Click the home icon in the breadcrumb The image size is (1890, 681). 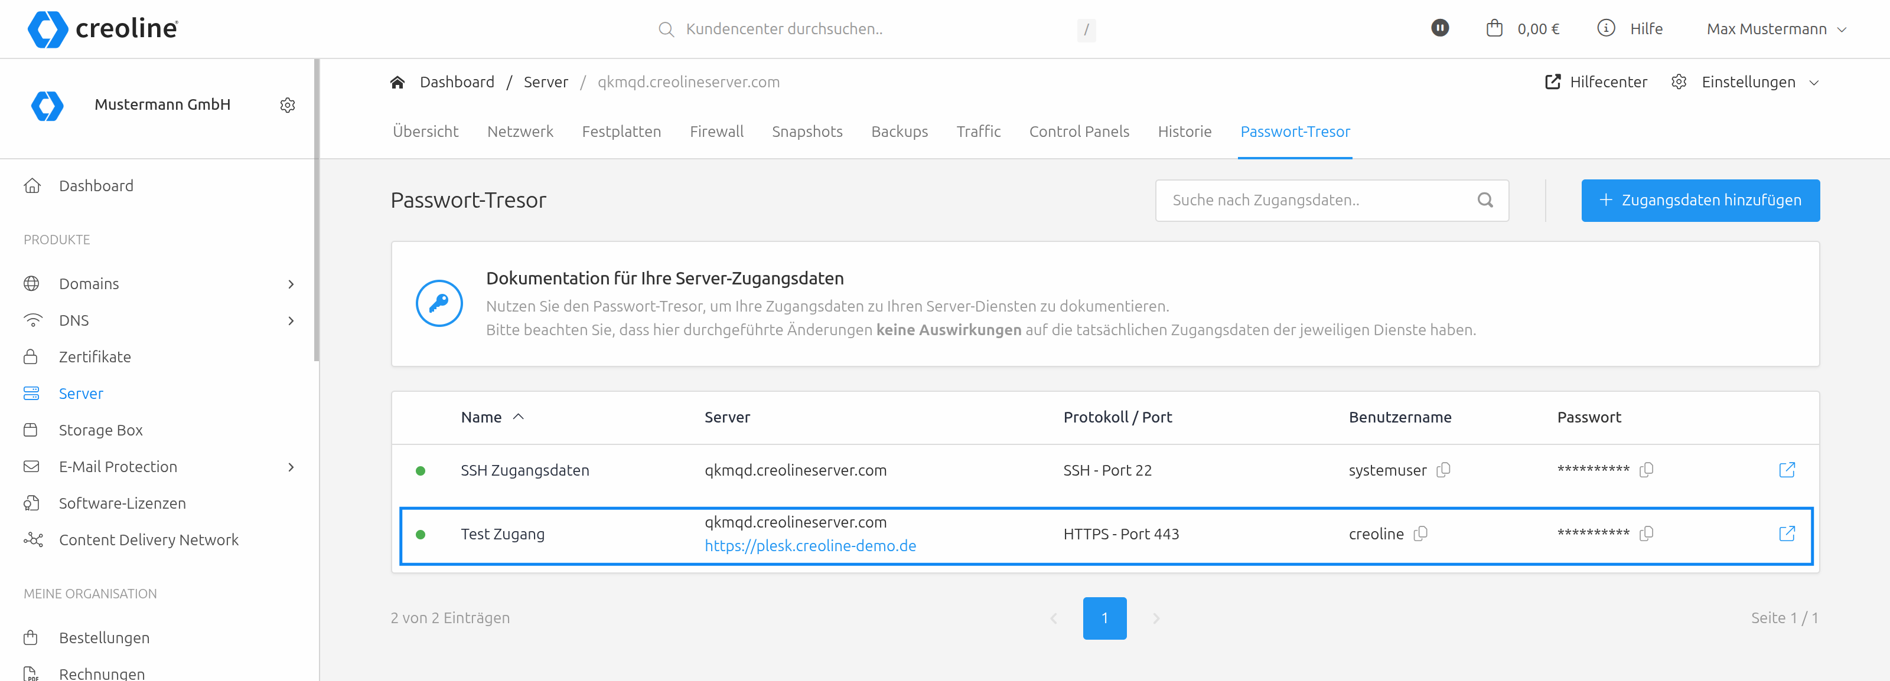coord(397,82)
